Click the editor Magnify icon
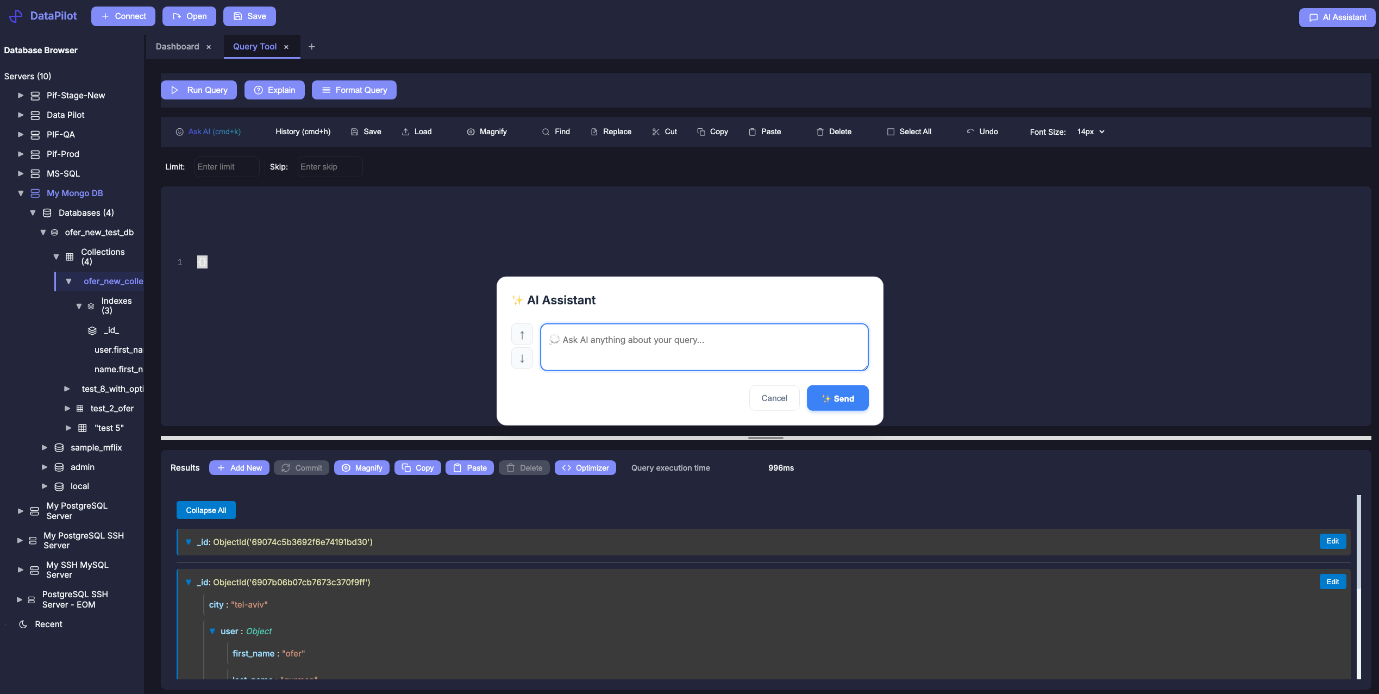 click(471, 132)
